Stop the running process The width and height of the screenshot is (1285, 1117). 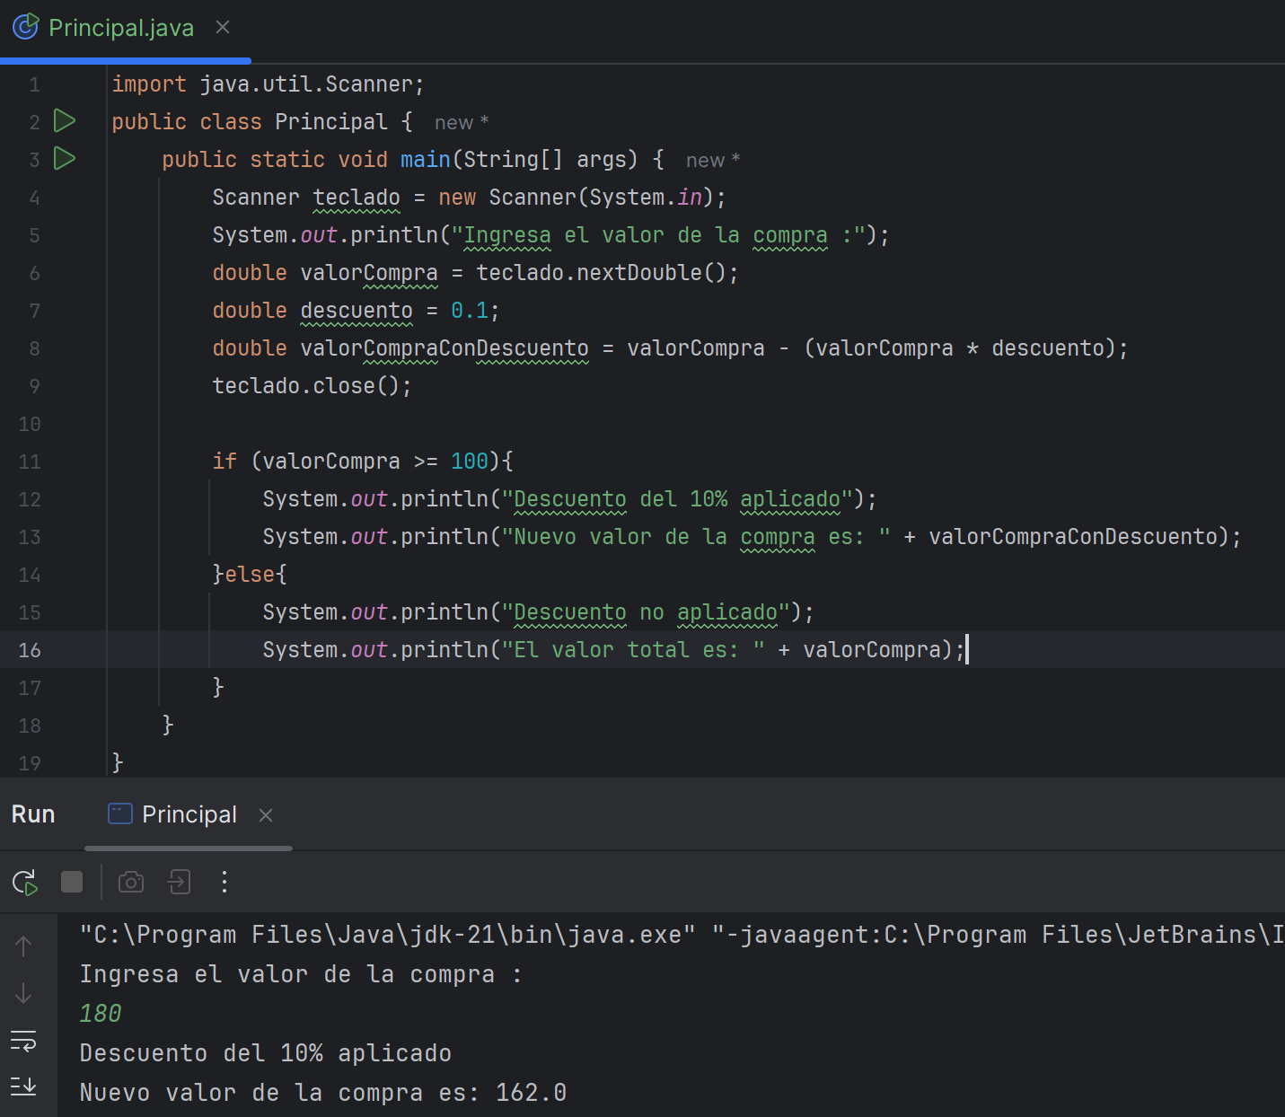point(72,882)
